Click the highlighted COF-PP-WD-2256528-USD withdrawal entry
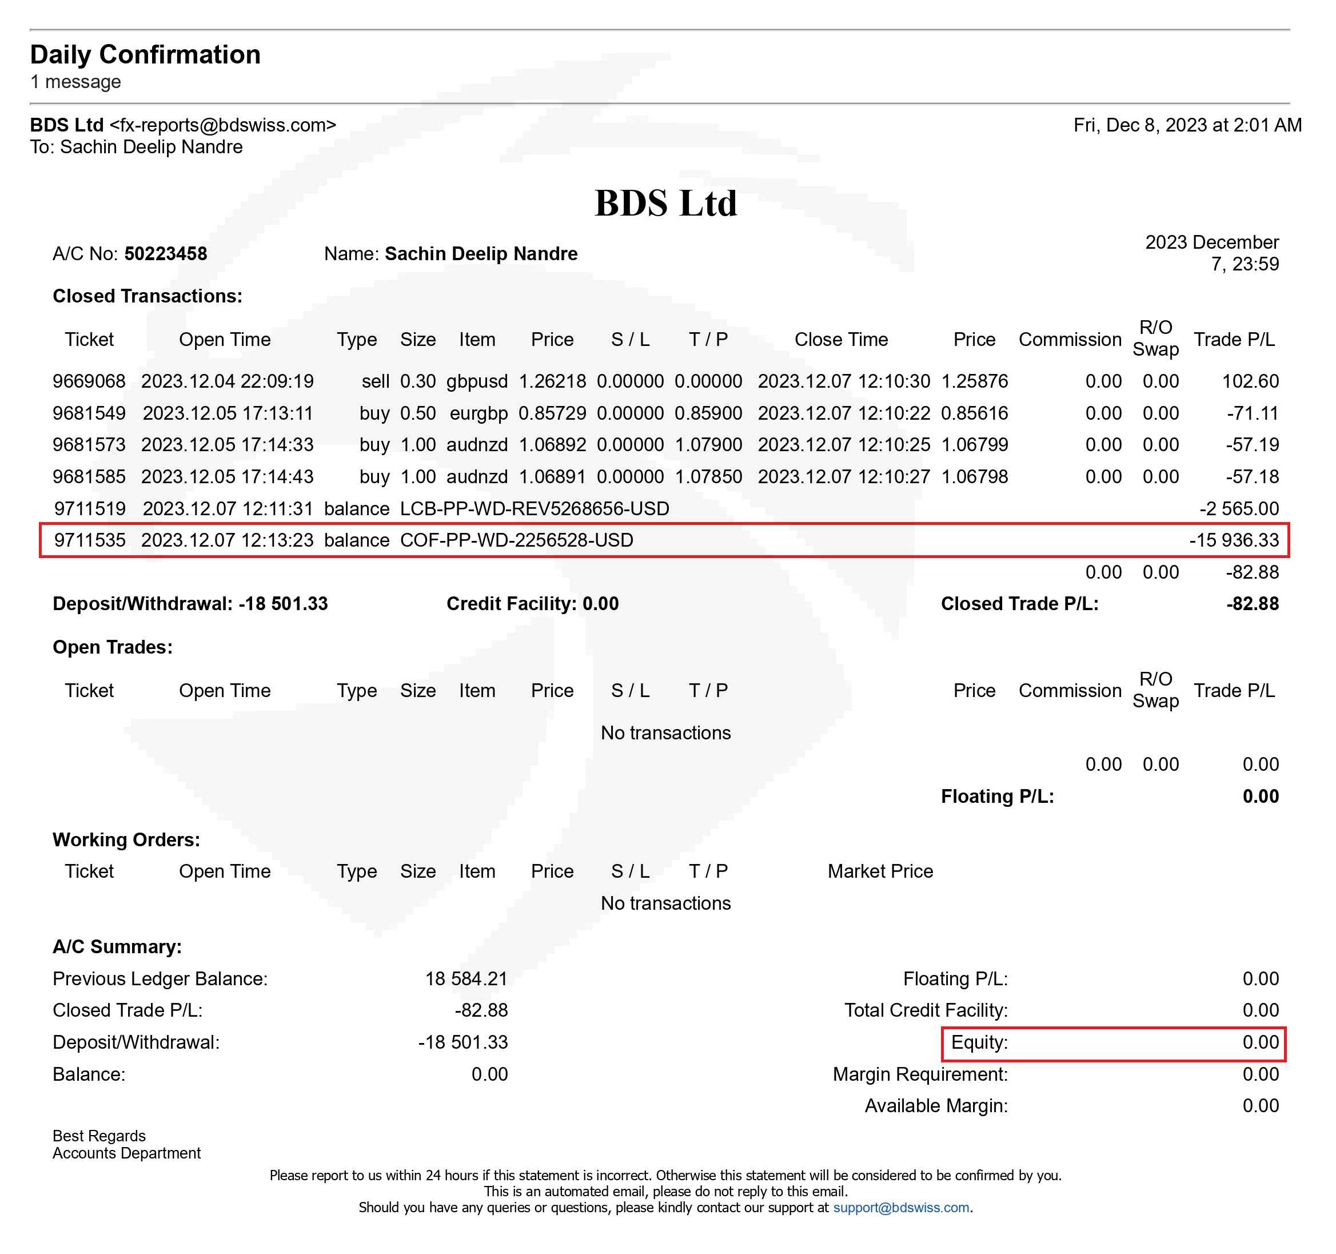 pyautogui.click(x=516, y=540)
